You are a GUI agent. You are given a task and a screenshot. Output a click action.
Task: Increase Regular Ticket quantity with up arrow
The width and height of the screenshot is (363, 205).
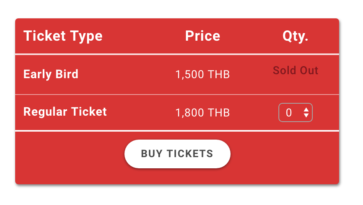pos(306,110)
